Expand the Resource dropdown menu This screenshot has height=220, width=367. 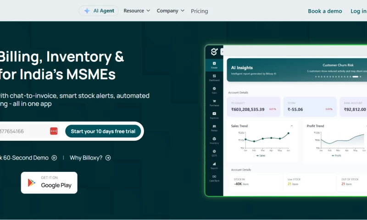pyautogui.click(x=137, y=11)
